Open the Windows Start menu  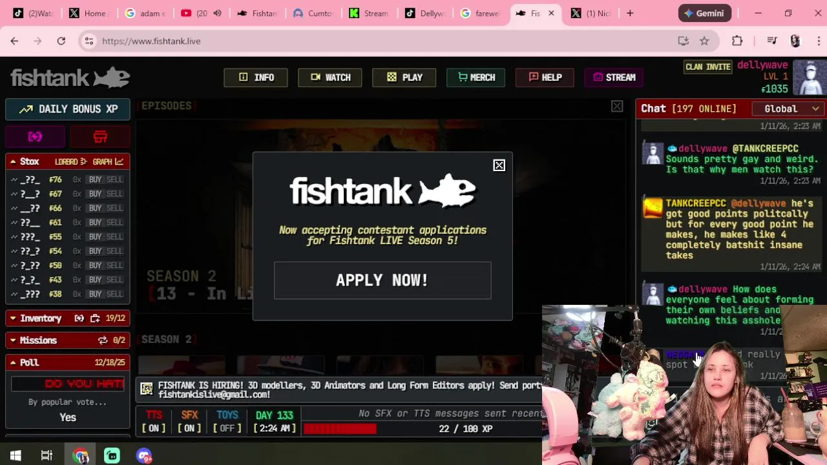16,456
